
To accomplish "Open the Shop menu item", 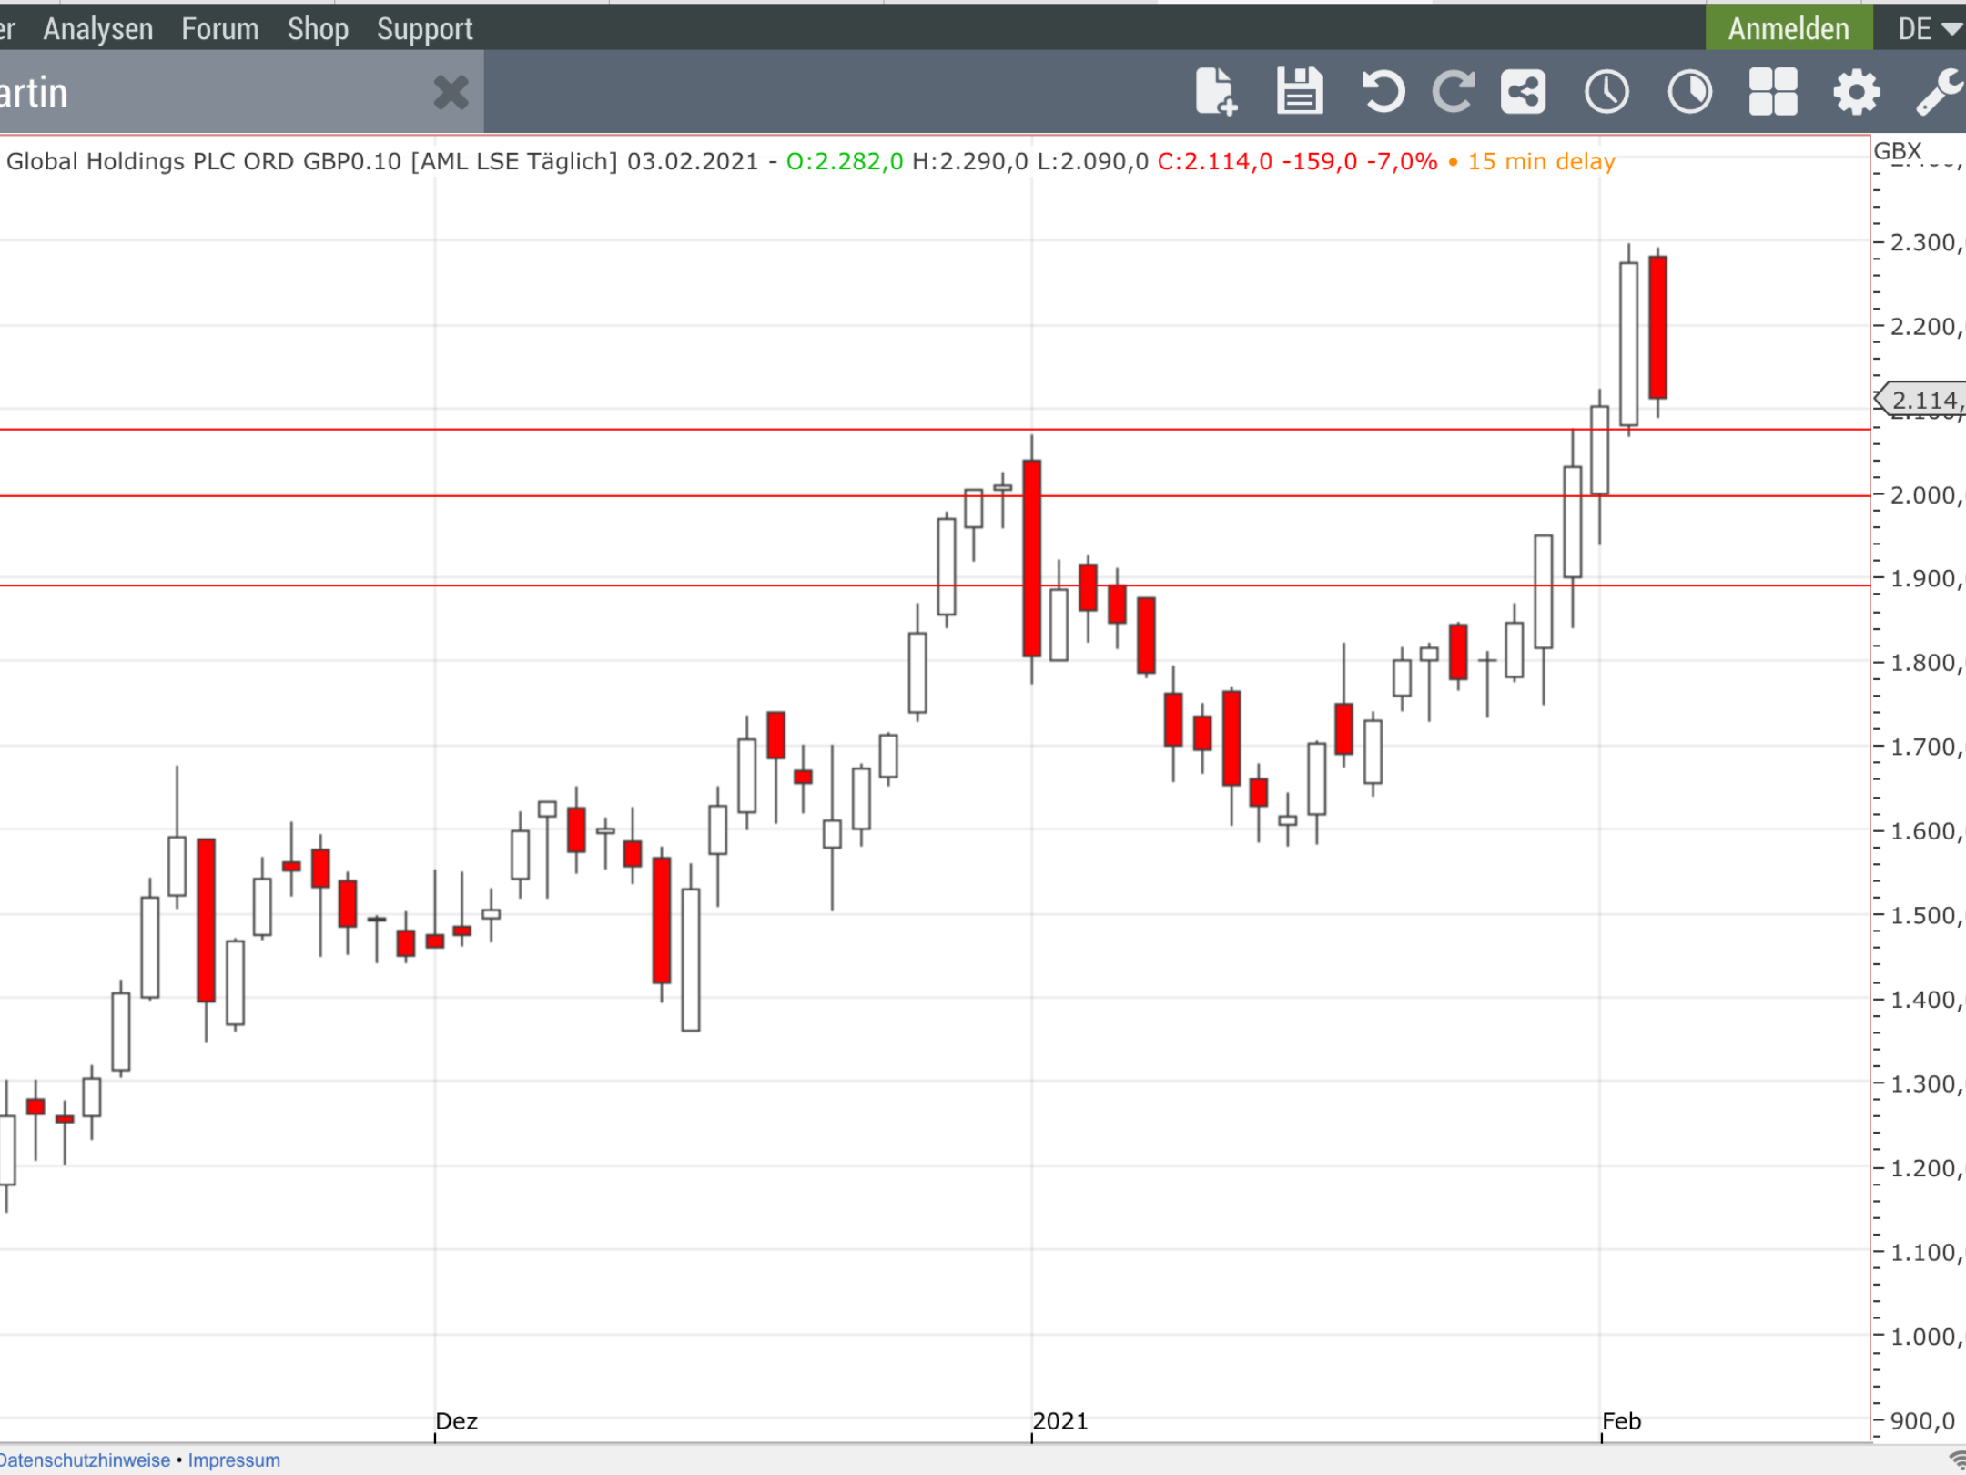I will pyautogui.click(x=318, y=28).
